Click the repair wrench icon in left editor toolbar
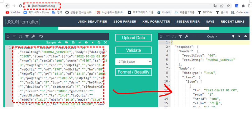Viewport: 252px width, 113px height. pos(33,37)
